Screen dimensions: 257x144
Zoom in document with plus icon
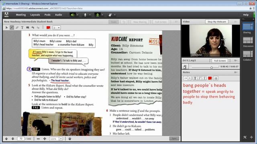[x=45, y=139]
